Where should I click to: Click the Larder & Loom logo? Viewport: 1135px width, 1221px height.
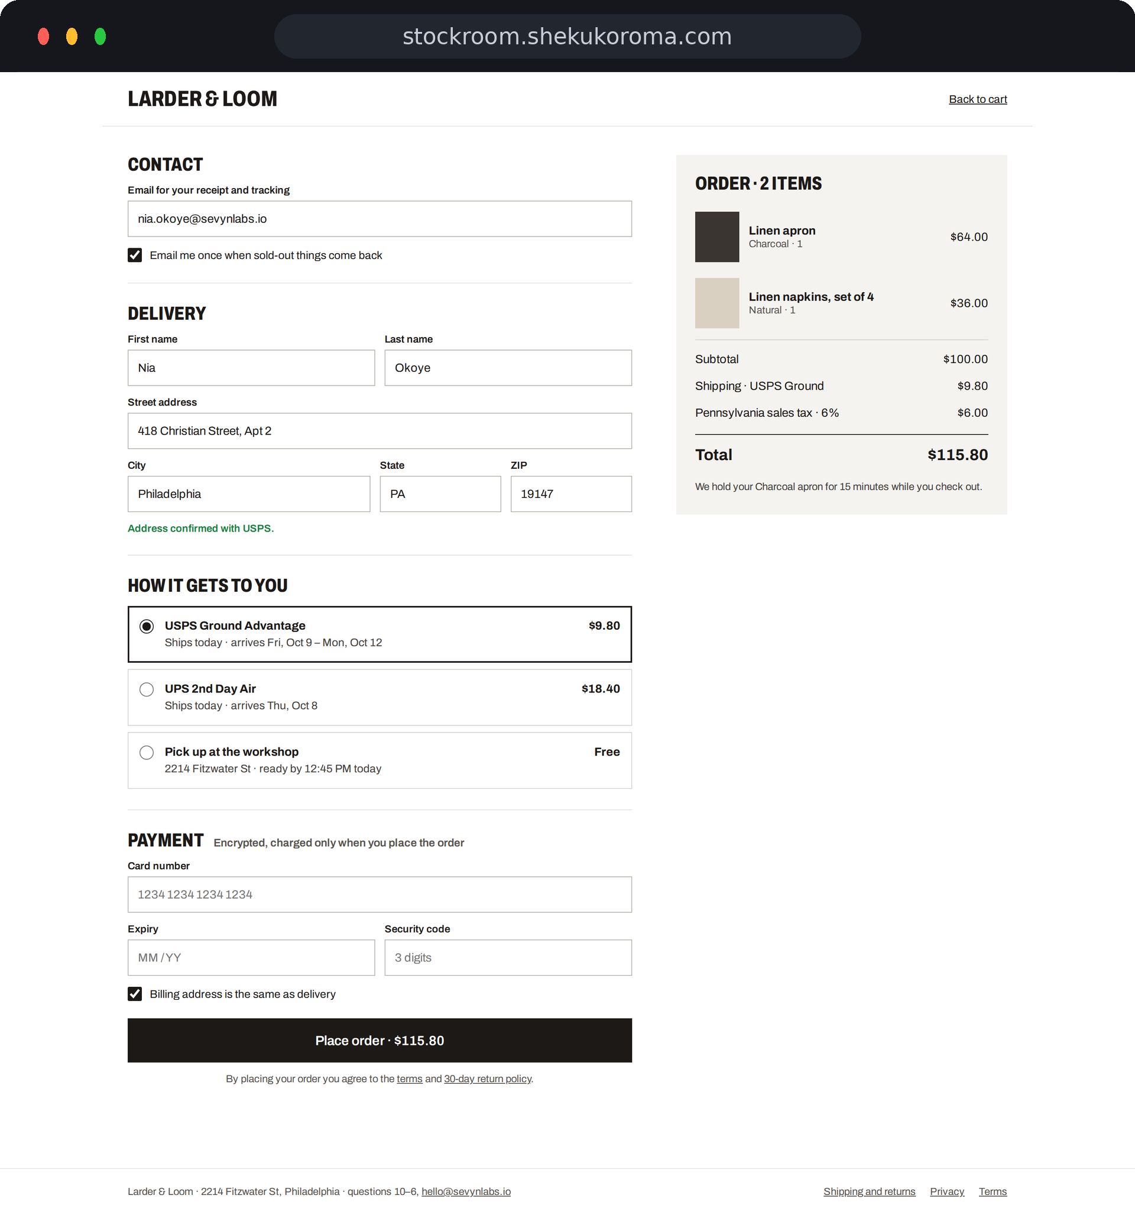pyautogui.click(x=202, y=99)
